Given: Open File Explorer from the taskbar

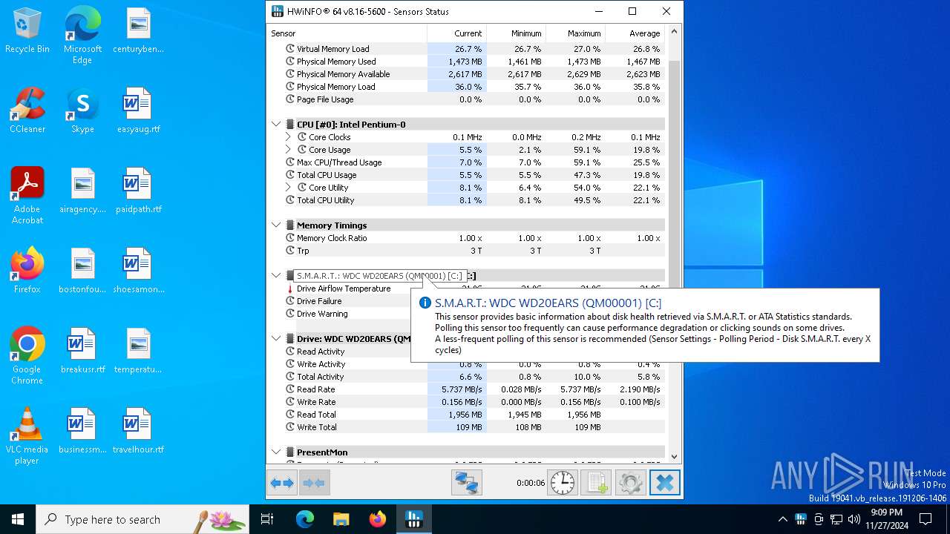Looking at the screenshot, I should (341, 519).
